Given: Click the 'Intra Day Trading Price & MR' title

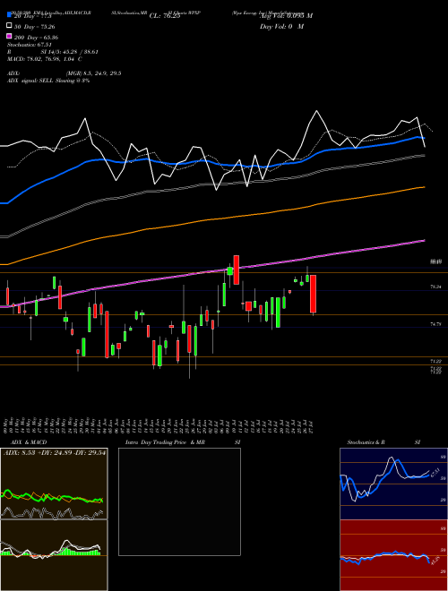Looking at the screenshot, I should (x=165, y=442).
